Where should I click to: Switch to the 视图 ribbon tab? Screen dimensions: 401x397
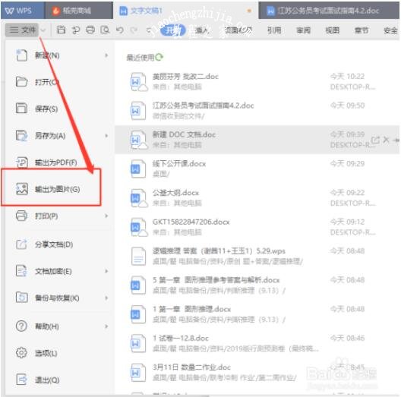click(x=333, y=30)
